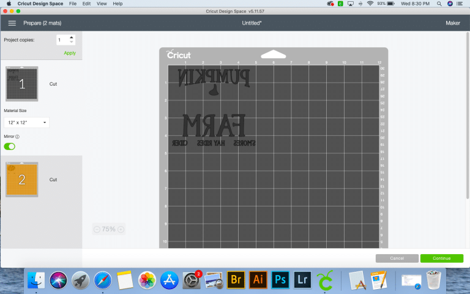The height and width of the screenshot is (294, 470).
Task: Click the Siri icon in the menu bar
Action: click(x=450, y=4)
